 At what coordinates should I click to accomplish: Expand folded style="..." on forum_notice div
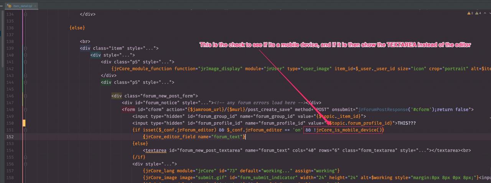(196, 103)
